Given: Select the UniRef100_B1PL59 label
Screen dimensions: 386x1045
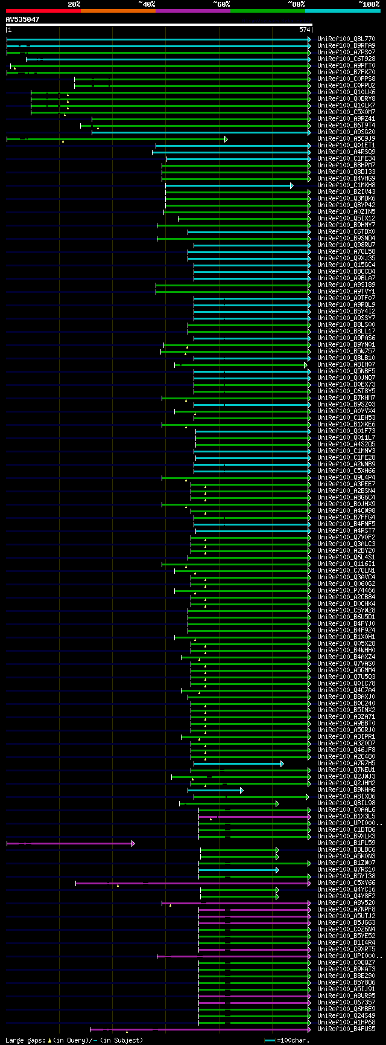Looking at the screenshot, I should click(x=346, y=843).
